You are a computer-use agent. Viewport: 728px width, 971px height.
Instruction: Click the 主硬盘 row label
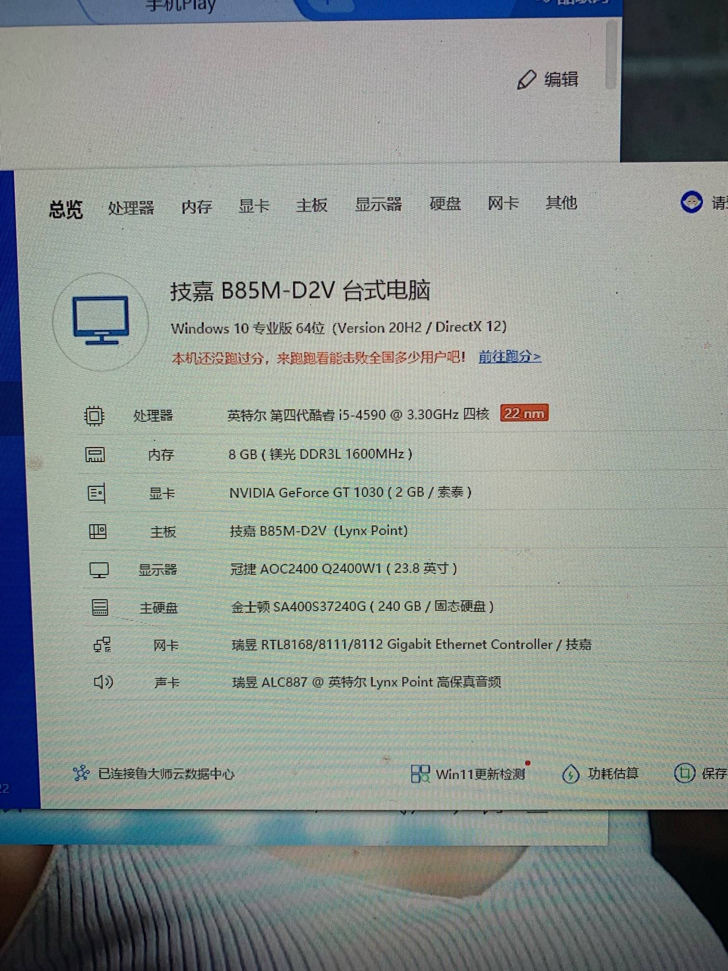point(158,608)
